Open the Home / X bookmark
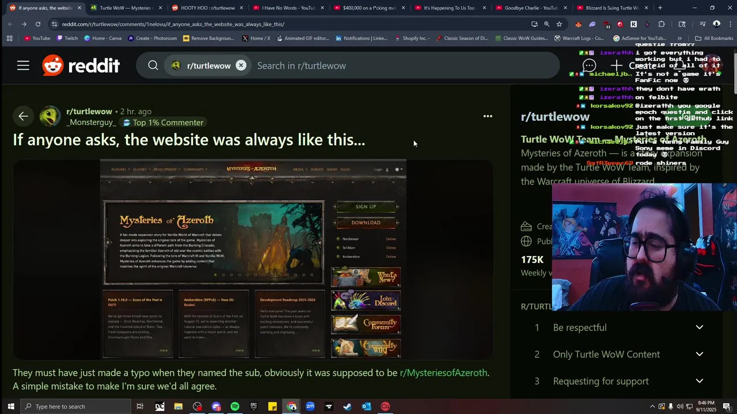737x414 pixels. [x=256, y=39]
